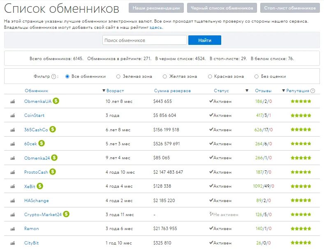Image resolution: width=324 pixels, height=249 pixels.
Task: Open the Наши рекомендации tab
Action: pyautogui.click(x=156, y=8)
